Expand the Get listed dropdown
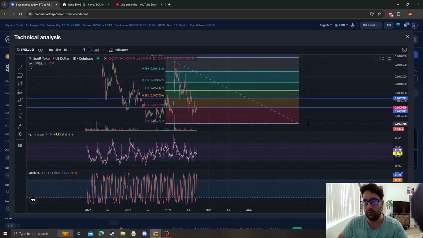Screen dimensions: 423x238 370,25
